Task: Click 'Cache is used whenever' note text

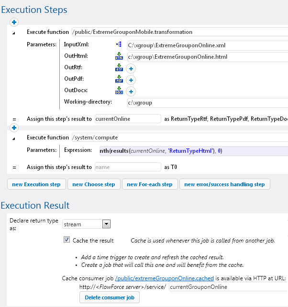Action: 203,241
